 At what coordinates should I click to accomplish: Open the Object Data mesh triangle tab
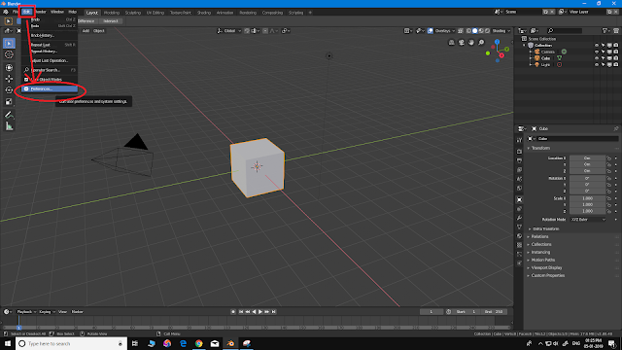tap(519, 227)
